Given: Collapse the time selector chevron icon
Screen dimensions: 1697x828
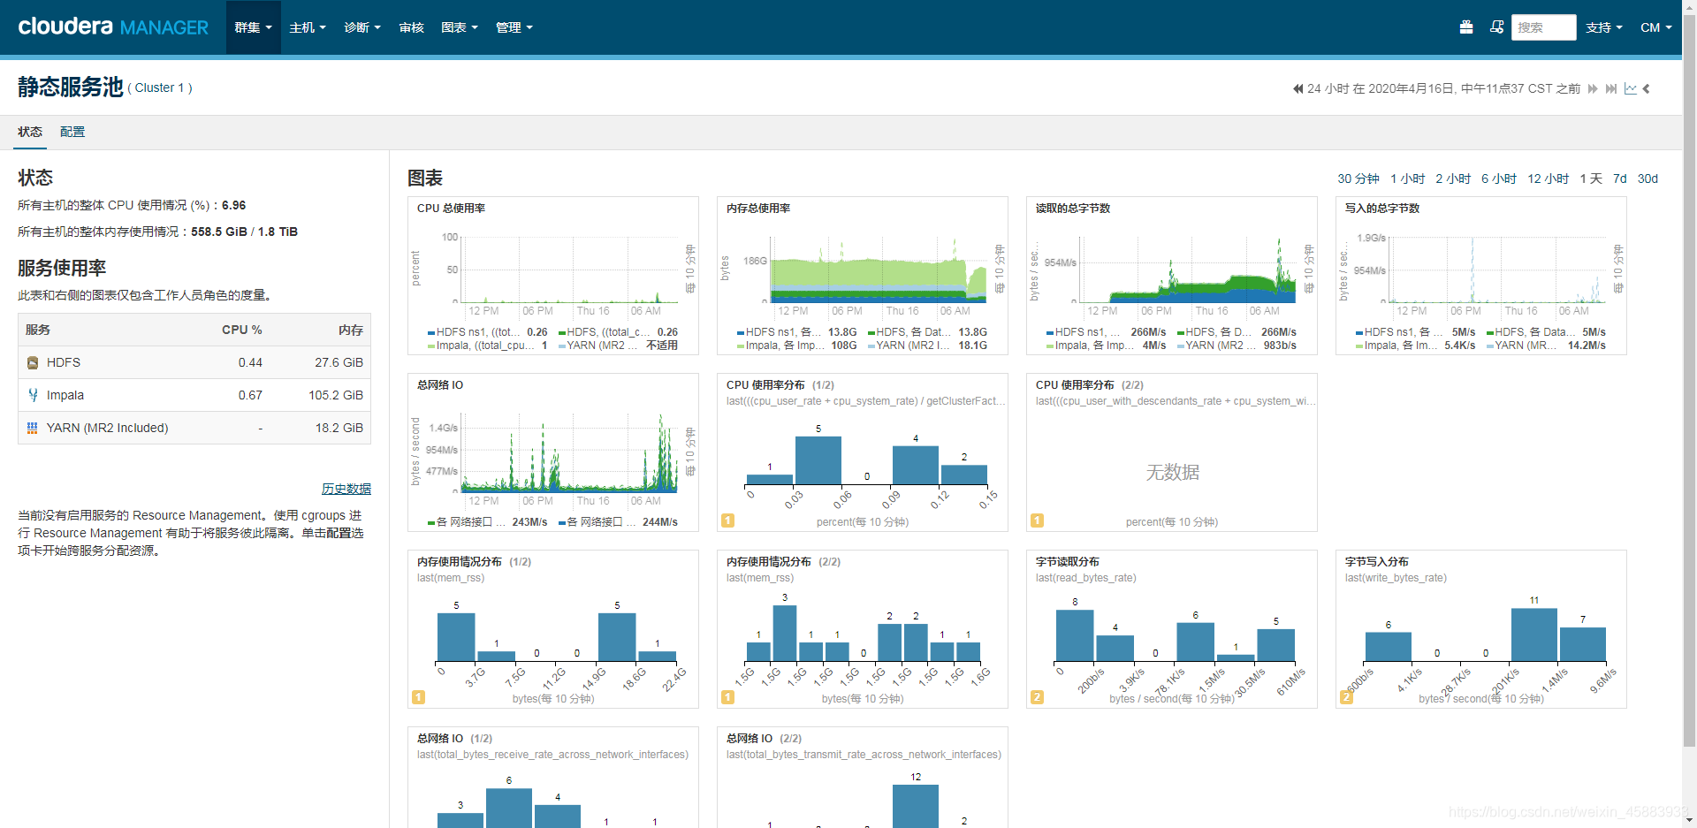Looking at the screenshot, I should 1647,88.
